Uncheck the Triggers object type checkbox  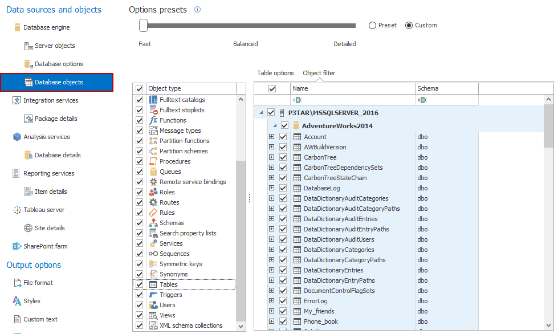139,295
